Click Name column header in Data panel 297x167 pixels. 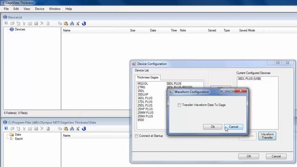(67, 135)
